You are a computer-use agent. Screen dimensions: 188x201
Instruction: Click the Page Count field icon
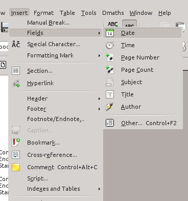tap(110, 70)
